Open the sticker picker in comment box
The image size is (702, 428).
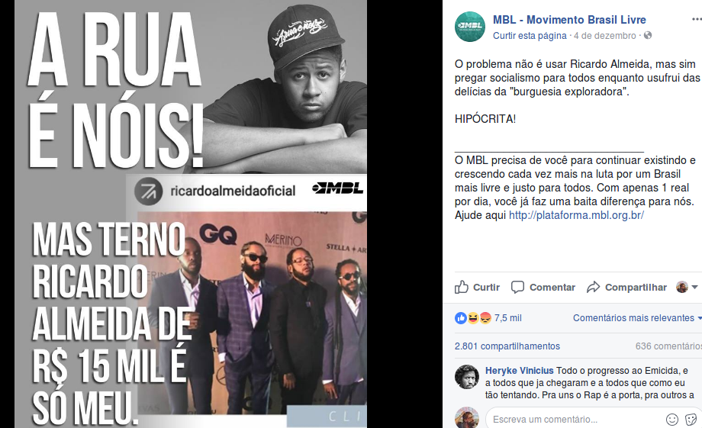click(x=691, y=420)
